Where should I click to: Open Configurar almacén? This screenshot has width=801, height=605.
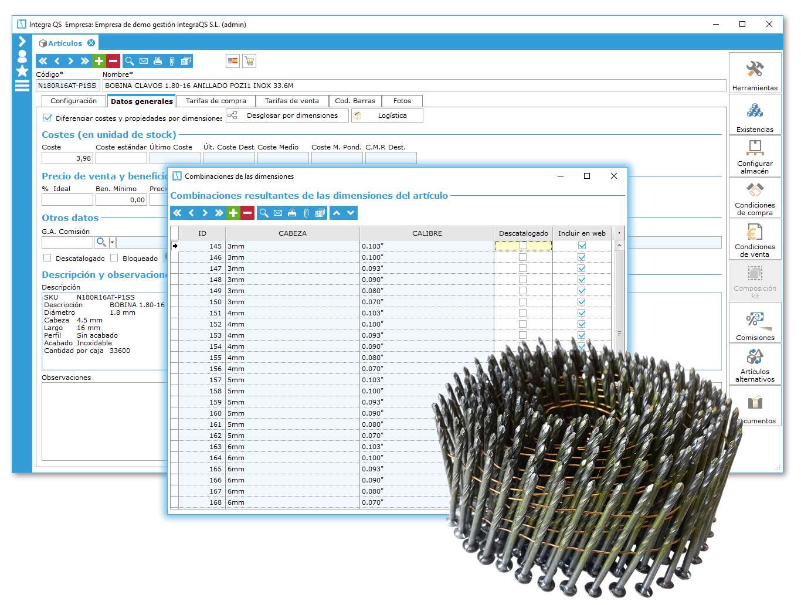coord(755,156)
